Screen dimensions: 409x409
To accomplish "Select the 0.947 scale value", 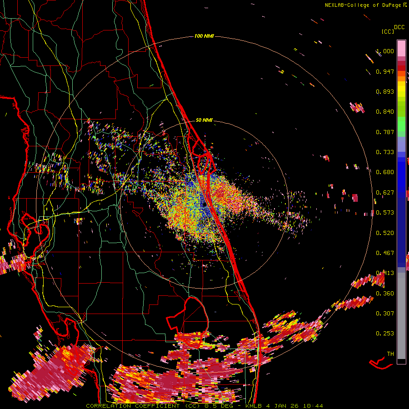I will tap(385, 71).
